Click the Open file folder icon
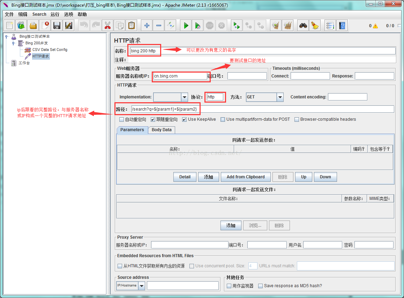The width and height of the screenshot is (404, 298). (x=33, y=25)
